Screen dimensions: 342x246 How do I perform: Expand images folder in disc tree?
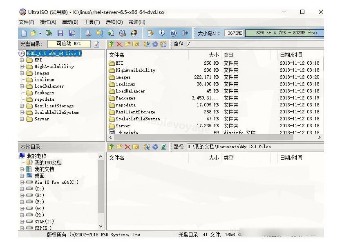[22, 73]
